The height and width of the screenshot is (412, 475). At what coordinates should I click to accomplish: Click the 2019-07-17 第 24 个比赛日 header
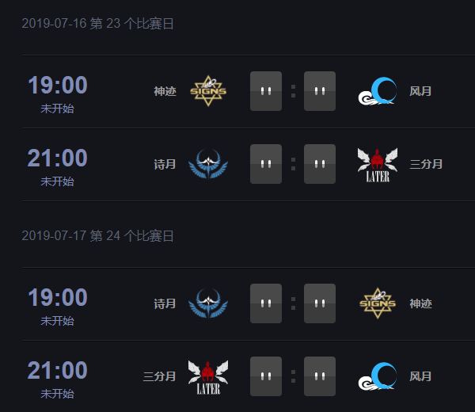pos(98,236)
